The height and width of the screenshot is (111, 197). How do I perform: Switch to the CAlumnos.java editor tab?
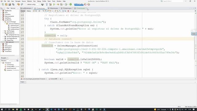click(x=54, y=8)
